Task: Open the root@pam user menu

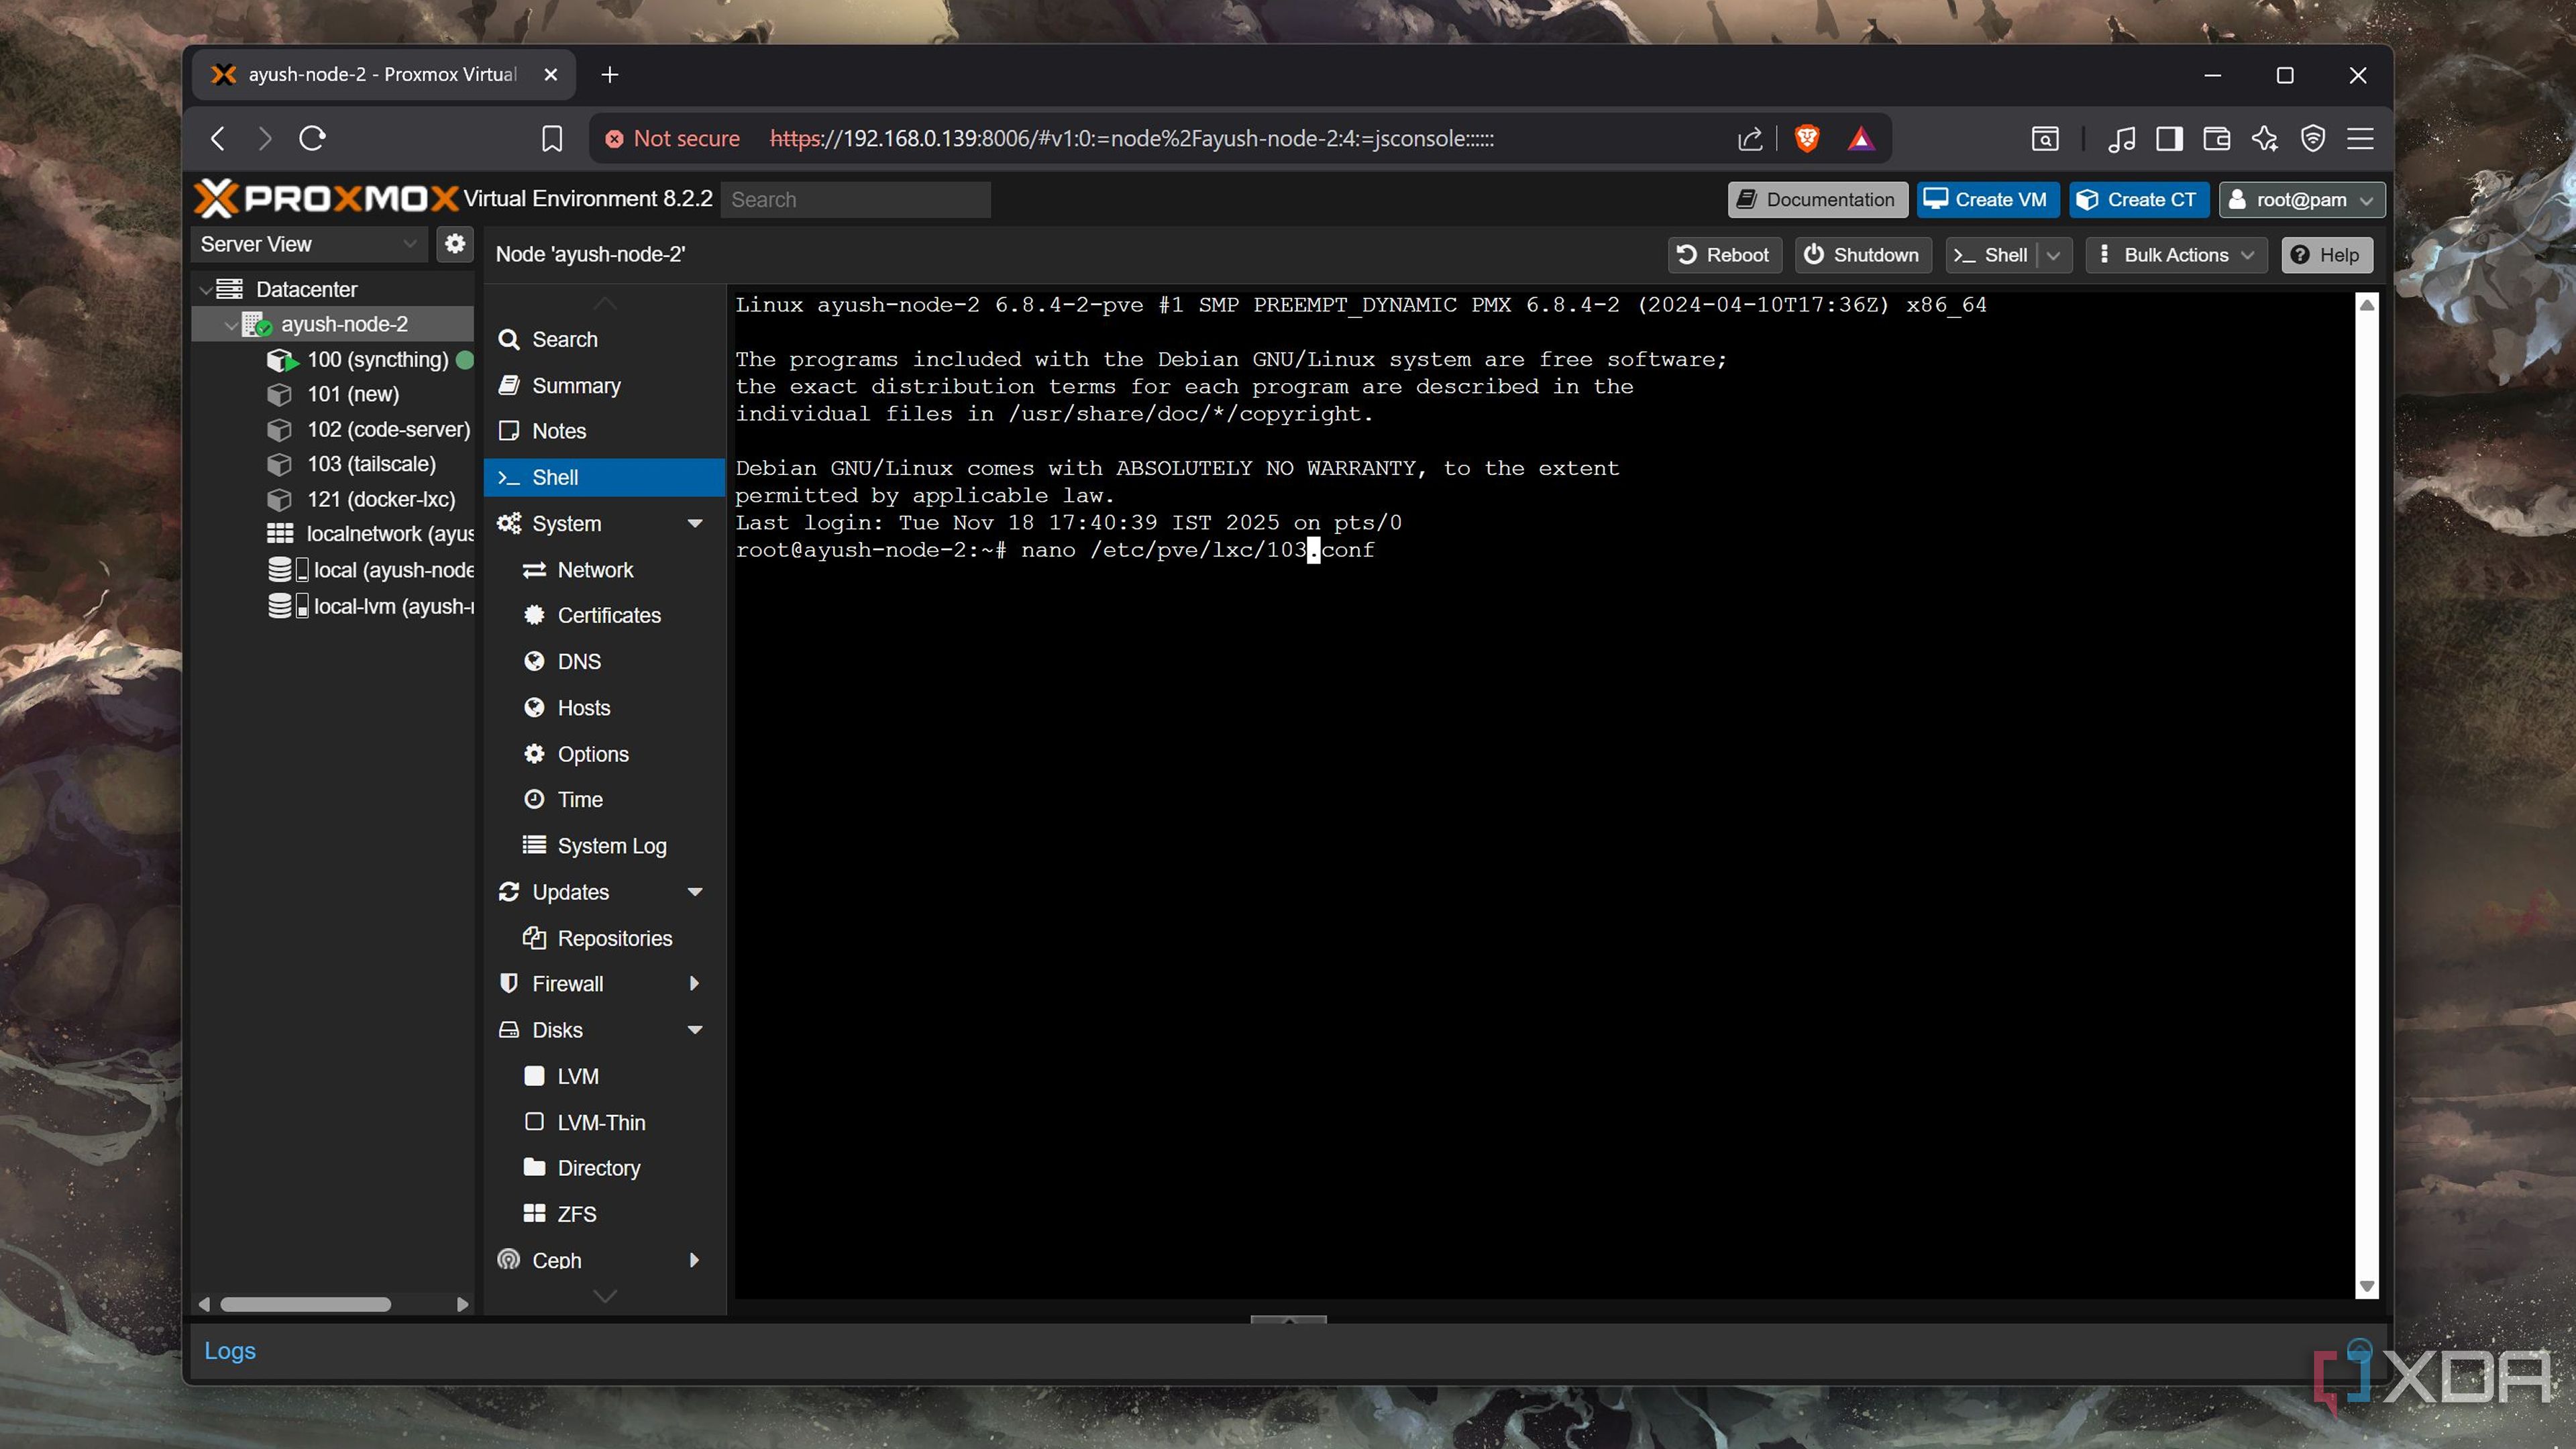Action: (x=2302, y=200)
